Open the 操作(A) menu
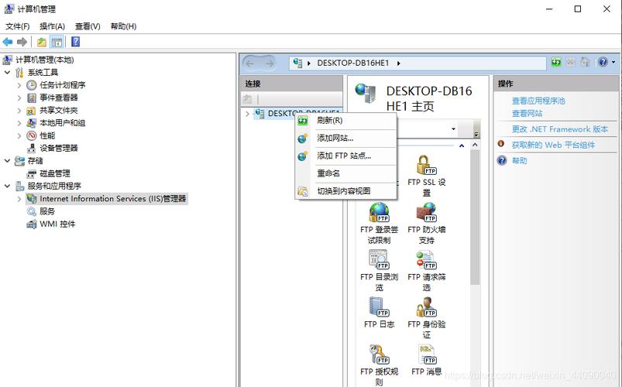The image size is (622, 387). (52, 26)
